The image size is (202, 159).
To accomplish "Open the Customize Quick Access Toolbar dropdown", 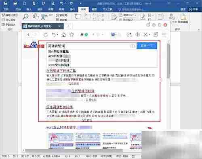I will point(80,3).
